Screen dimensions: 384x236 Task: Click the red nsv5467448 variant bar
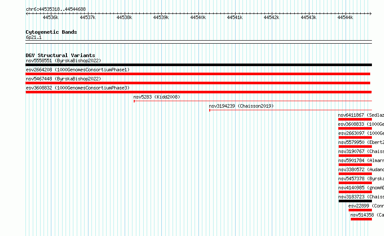click(198, 83)
